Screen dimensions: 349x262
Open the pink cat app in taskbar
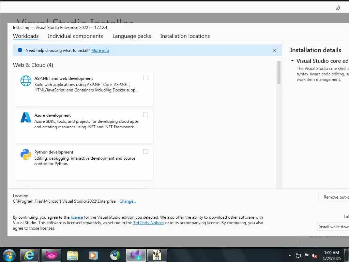pos(51,255)
